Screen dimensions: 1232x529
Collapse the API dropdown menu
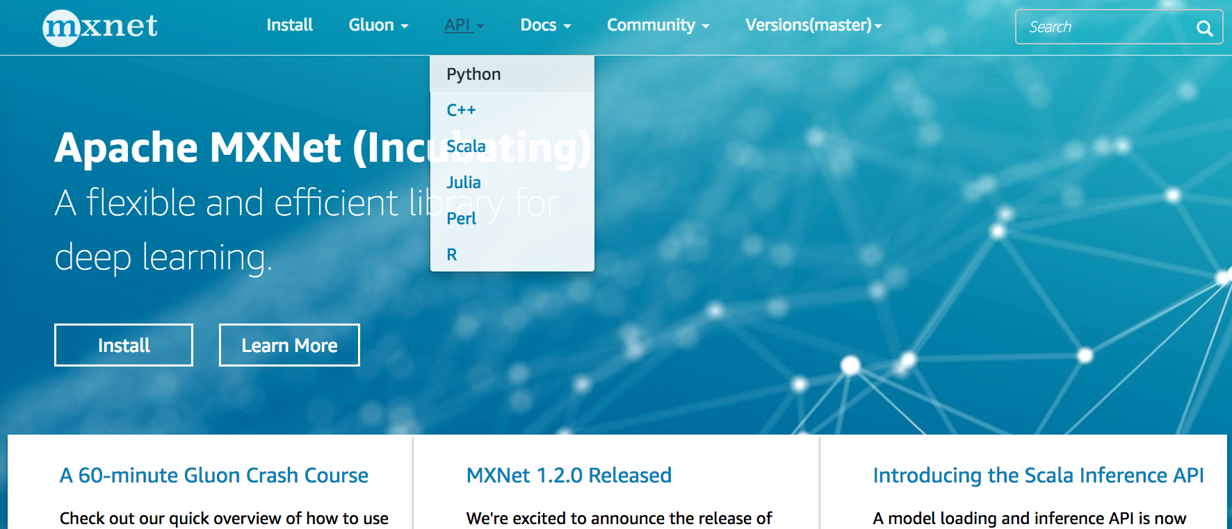464,26
